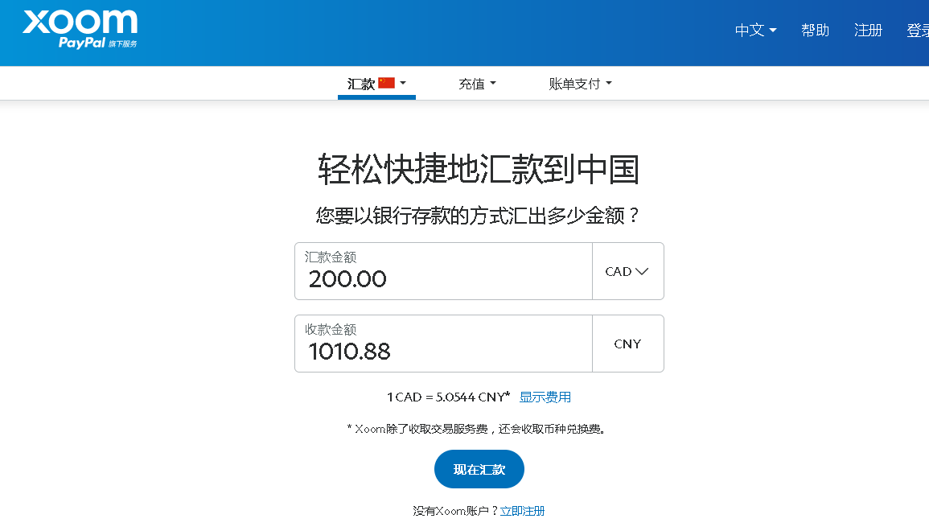The height and width of the screenshot is (531, 929).
Task: Click the CNY currency box
Action: point(627,344)
